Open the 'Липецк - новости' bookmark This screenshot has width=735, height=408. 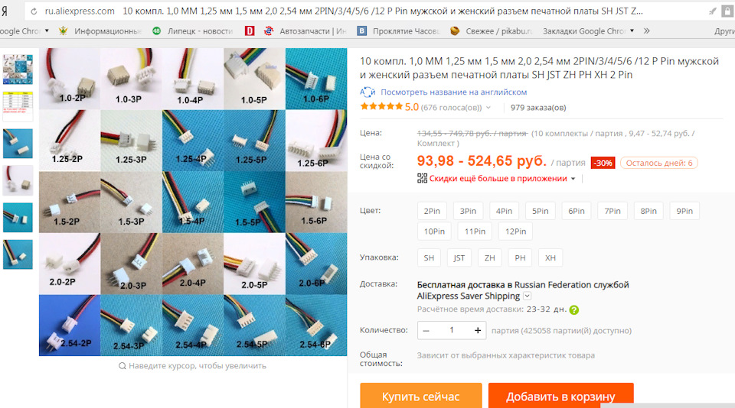pos(193,31)
